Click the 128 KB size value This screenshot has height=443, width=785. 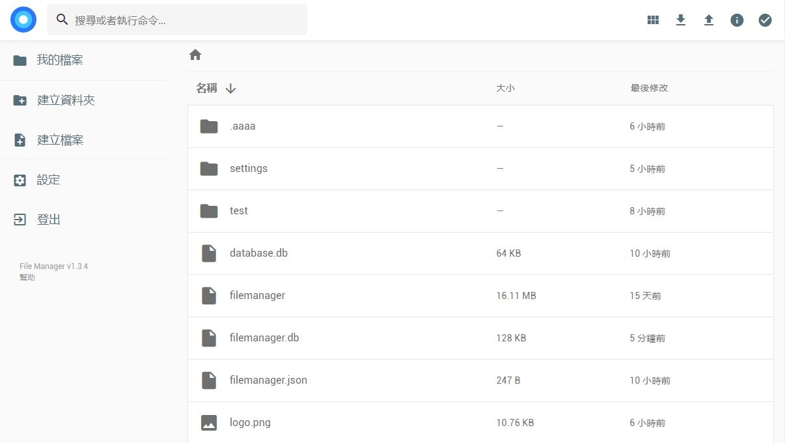click(x=511, y=338)
